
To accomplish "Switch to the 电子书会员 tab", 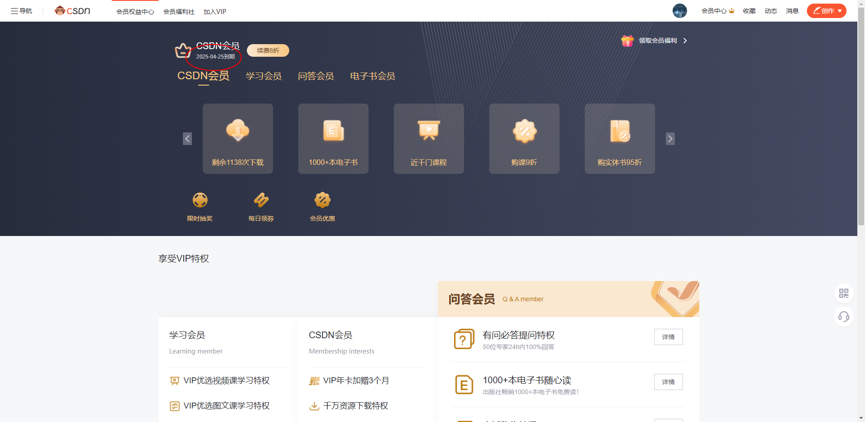I will pos(373,76).
